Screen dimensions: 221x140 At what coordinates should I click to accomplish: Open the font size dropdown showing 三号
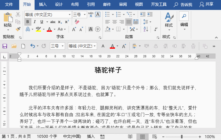point(84,15)
